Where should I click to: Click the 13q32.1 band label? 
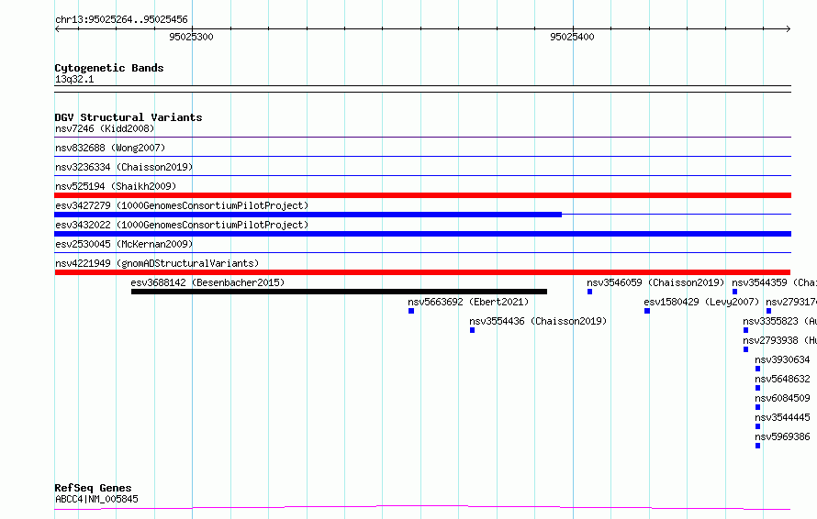click(x=74, y=79)
